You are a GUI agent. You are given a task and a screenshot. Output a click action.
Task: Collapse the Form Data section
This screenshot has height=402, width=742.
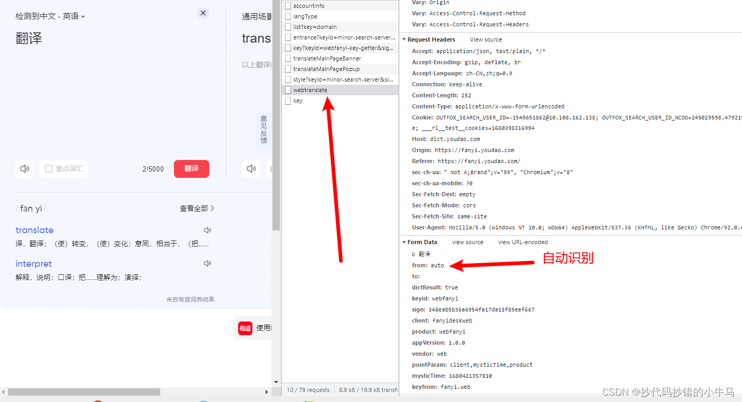pyautogui.click(x=404, y=242)
